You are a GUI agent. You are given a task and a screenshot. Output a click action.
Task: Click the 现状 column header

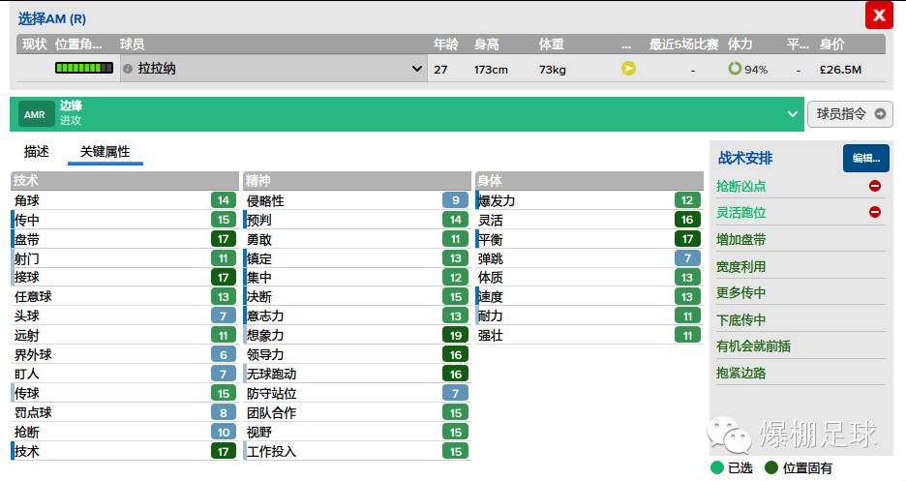point(34,44)
